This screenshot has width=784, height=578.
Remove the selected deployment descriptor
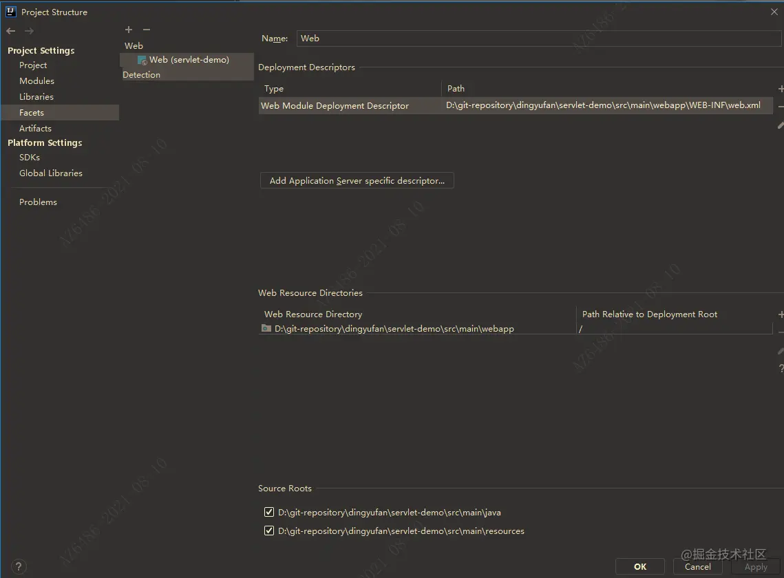(x=781, y=107)
